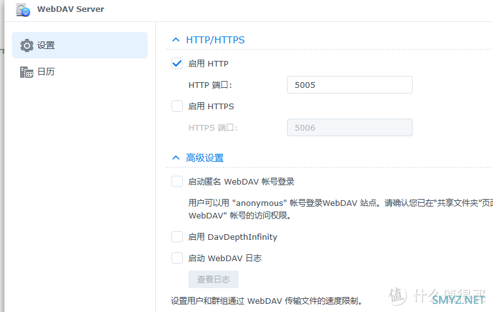Collapse the HTTP/HTTPS section chevron
Image resolution: width=493 pixels, height=312 pixels.
(x=176, y=40)
